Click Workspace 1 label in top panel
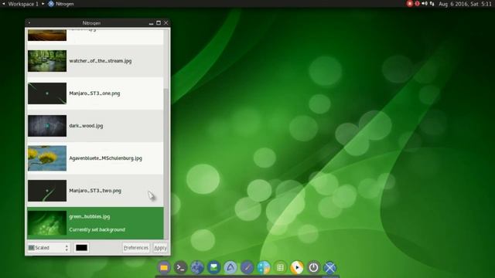The width and height of the screenshot is (495, 278). pos(23,4)
